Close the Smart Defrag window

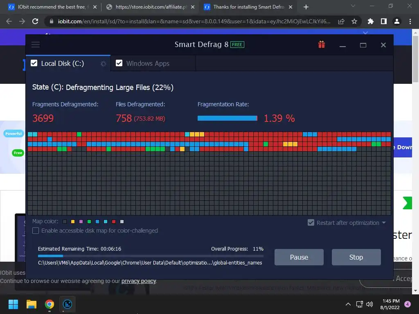pos(383,45)
